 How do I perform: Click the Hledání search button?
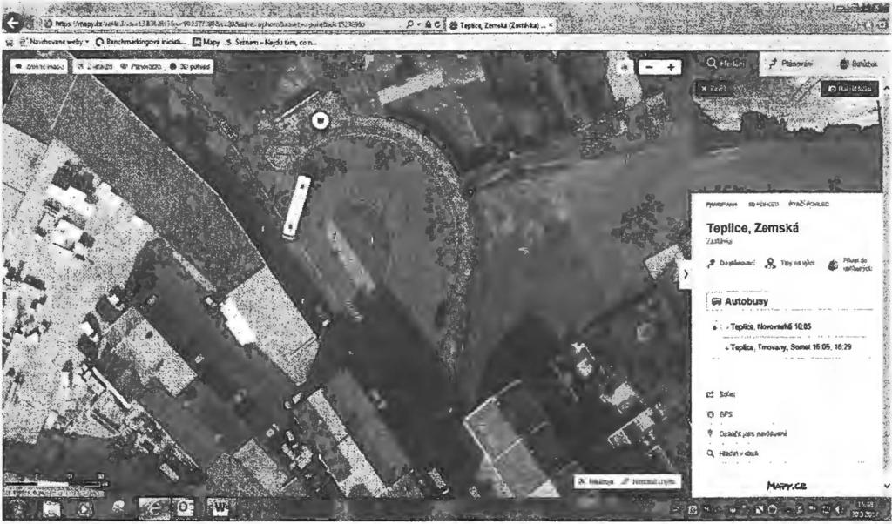click(726, 64)
